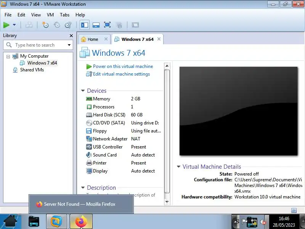Toggle the Show Library sidebar icon
This screenshot has height=229, width=305.
pos(85,25)
